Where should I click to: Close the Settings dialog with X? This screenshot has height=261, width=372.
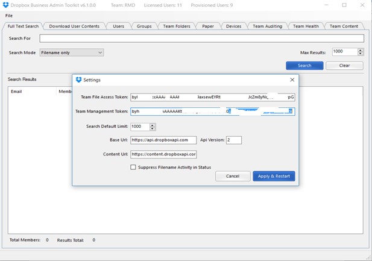coord(292,80)
